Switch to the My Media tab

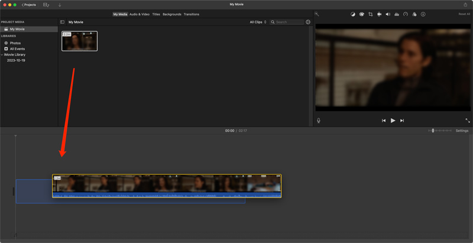pos(121,14)
